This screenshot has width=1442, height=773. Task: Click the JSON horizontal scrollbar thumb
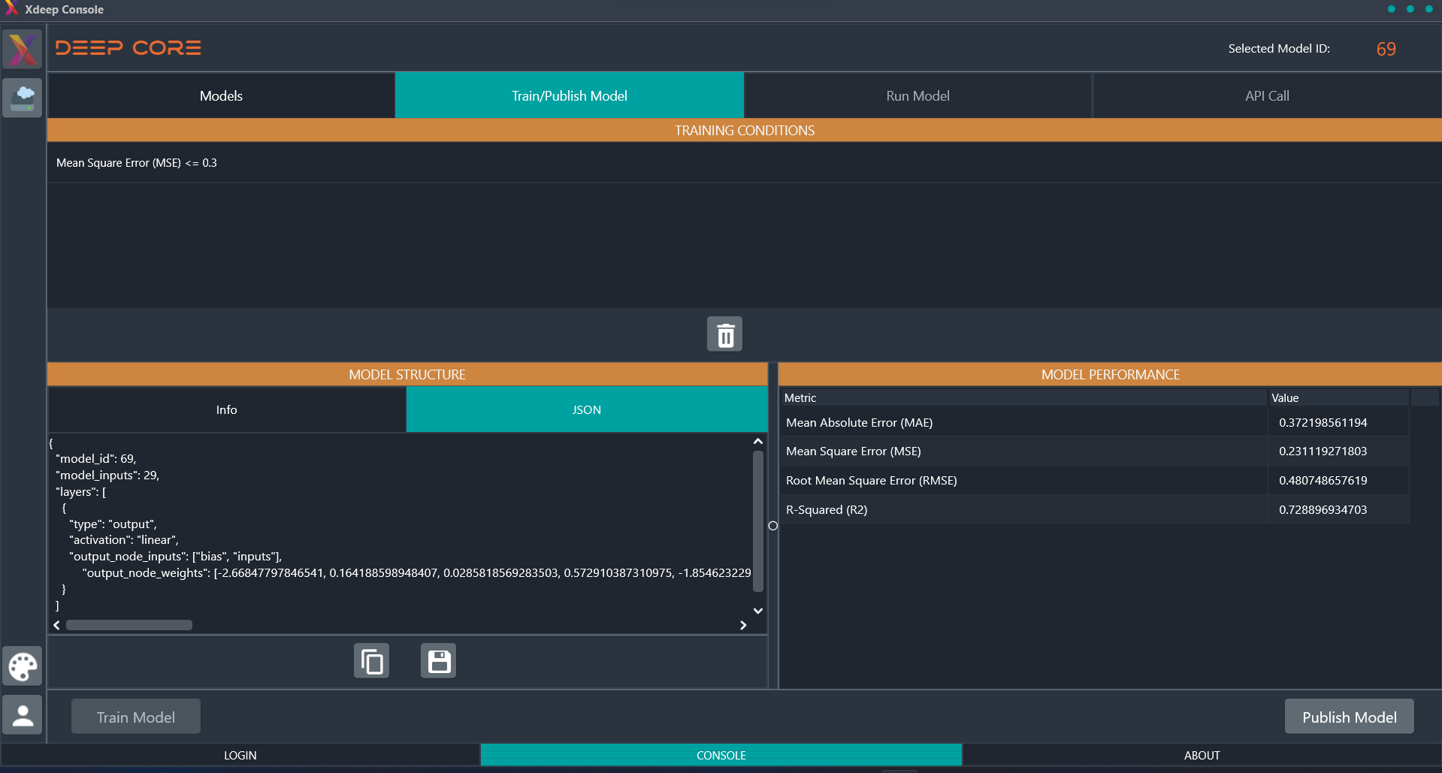(129, 625)
